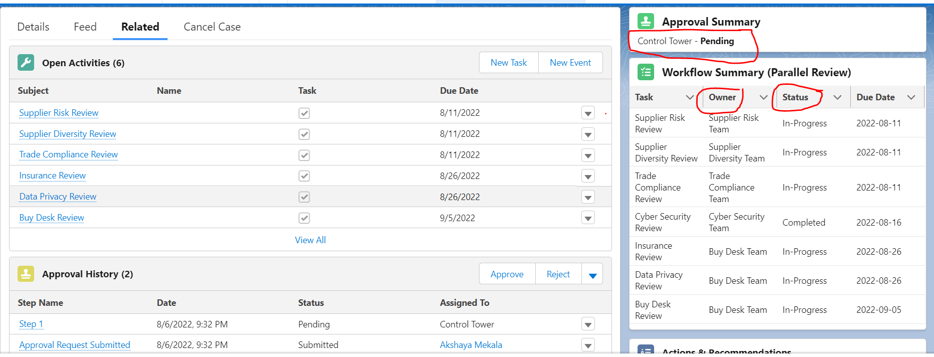Viewport: 934px width, 357px height.
Task: Click View All under Open Activities
Action: (310, 240)
